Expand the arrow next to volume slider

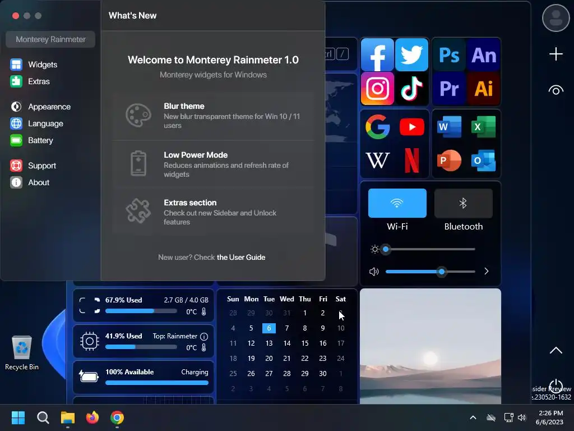coord(486,271)
